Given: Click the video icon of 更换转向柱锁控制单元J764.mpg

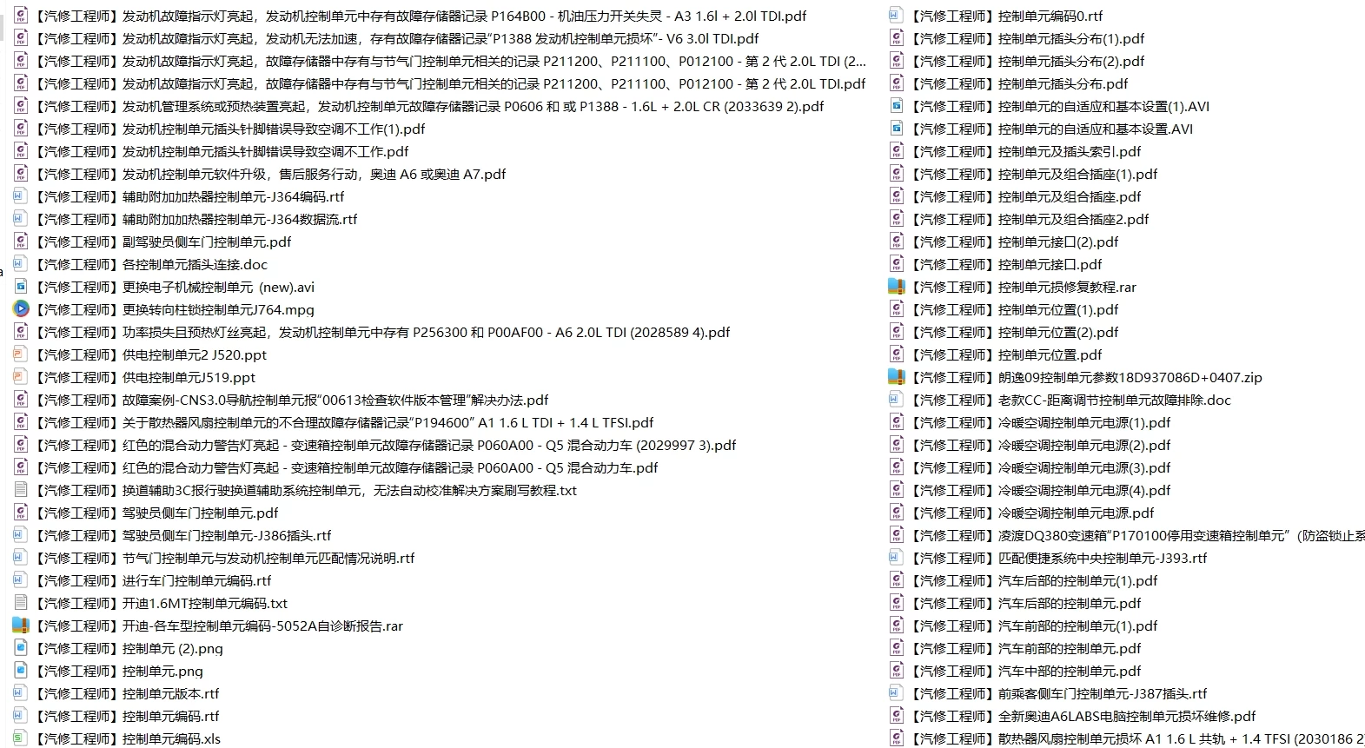Looking at the screenshot, I should click(x=21, y=309).
